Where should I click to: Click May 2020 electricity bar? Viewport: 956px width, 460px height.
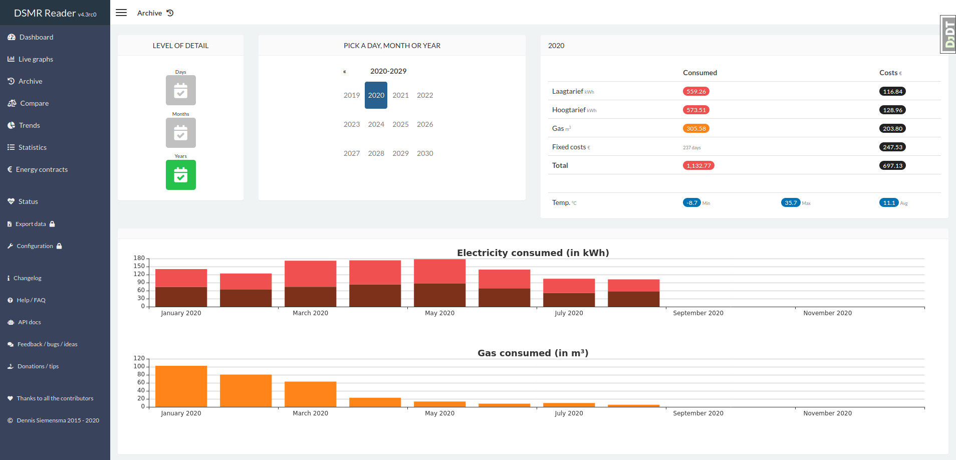click(439, 283)
